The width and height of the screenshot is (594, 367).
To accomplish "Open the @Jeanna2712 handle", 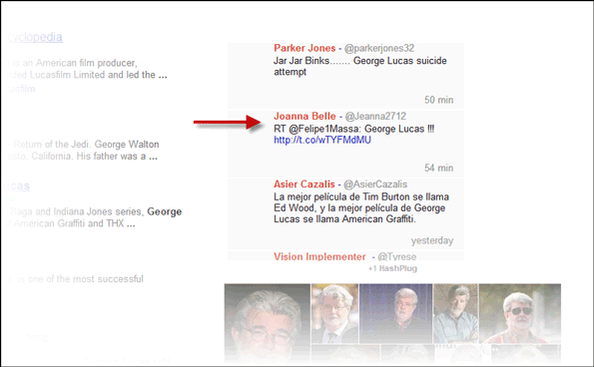I will (375, 116).
